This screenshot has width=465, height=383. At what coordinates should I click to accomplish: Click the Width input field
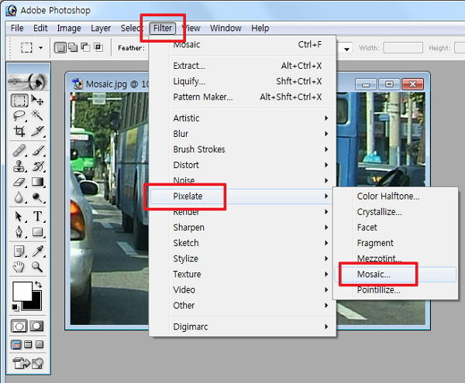[x=403, y=48]
